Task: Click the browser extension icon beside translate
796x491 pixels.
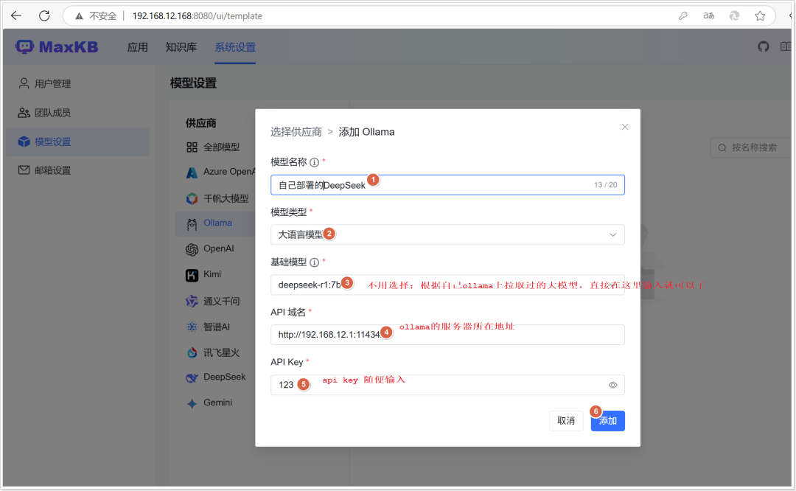Action: click(734, 15)
